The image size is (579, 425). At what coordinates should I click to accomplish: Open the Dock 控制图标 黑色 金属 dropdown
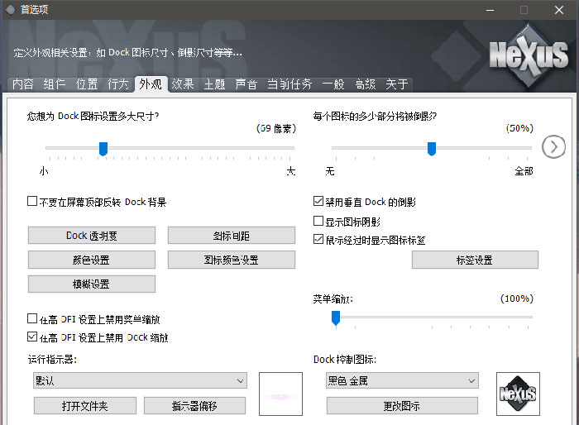tap(402, 380)
